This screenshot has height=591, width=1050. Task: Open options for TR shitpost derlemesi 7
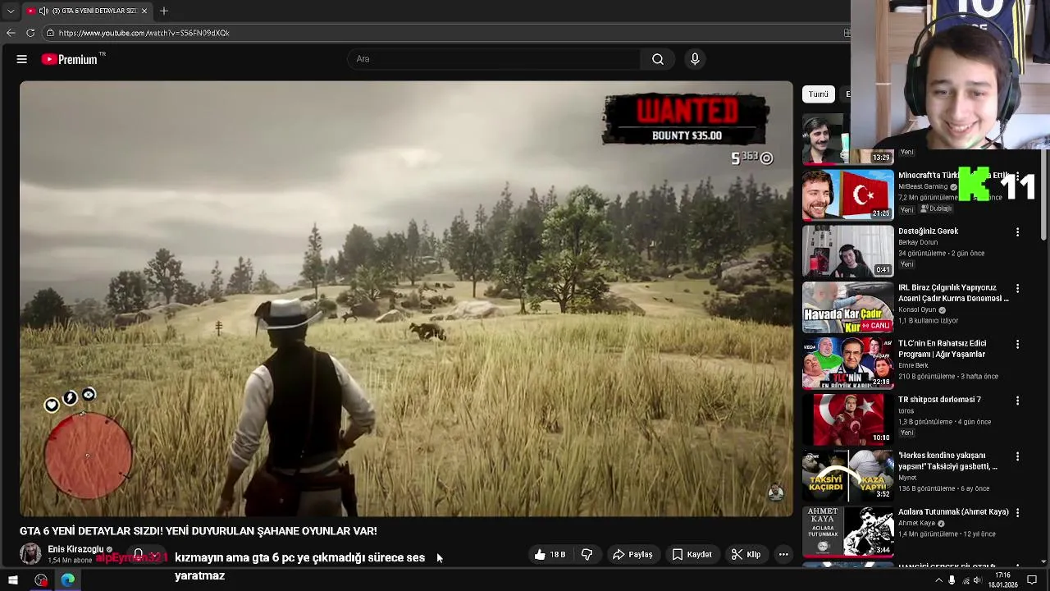1018,400
